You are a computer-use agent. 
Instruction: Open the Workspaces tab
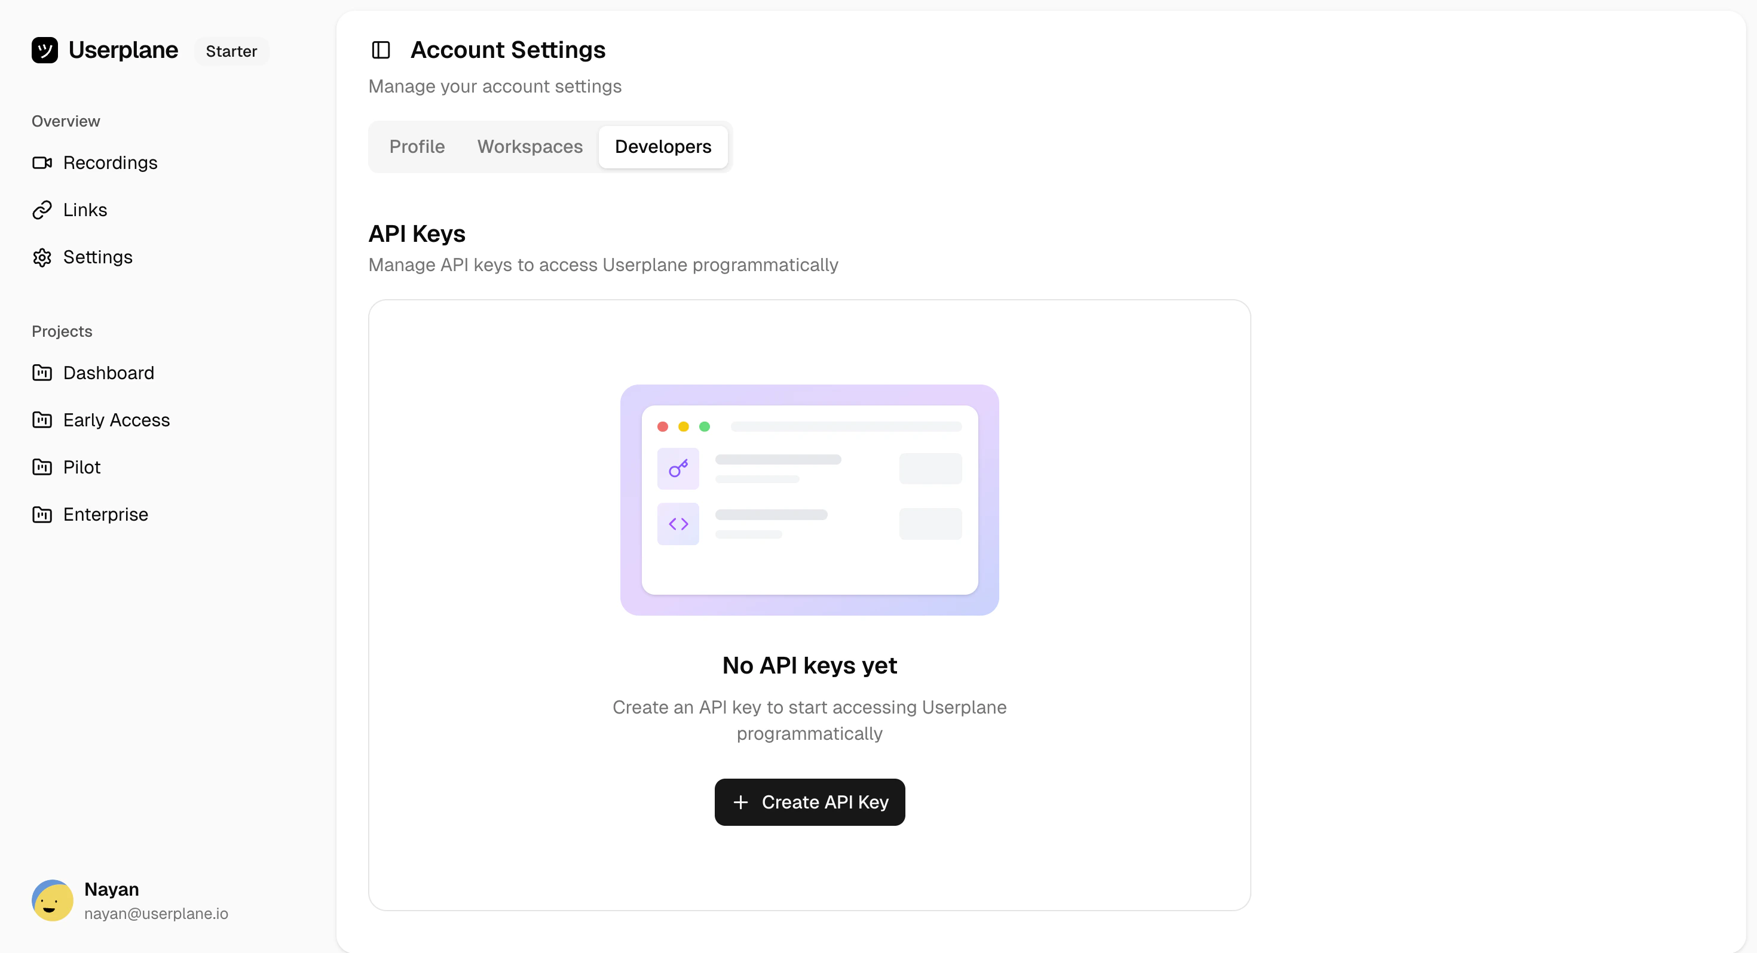pyautogui.click(x=530, y=146)
